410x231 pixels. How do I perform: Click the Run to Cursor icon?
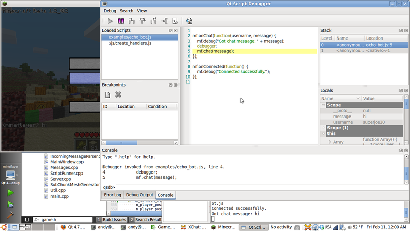coord(164,21)
